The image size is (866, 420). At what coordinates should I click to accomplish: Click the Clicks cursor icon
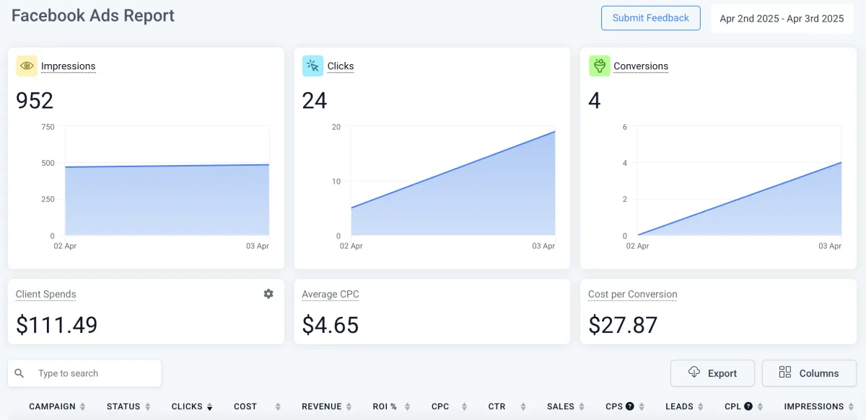pyautogui.click(x=313, y=66)
